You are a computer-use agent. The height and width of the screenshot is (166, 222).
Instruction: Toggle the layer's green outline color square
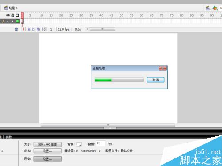(17, 21)
